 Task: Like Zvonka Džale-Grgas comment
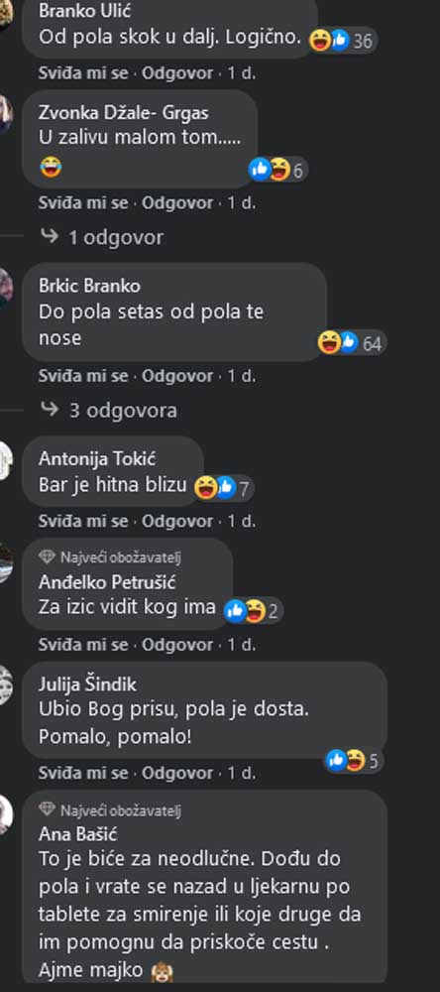pos(83,203)
